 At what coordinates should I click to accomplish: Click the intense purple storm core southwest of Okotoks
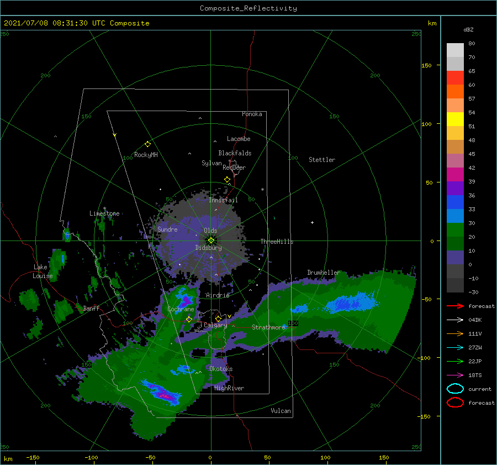tap(163, 393)
